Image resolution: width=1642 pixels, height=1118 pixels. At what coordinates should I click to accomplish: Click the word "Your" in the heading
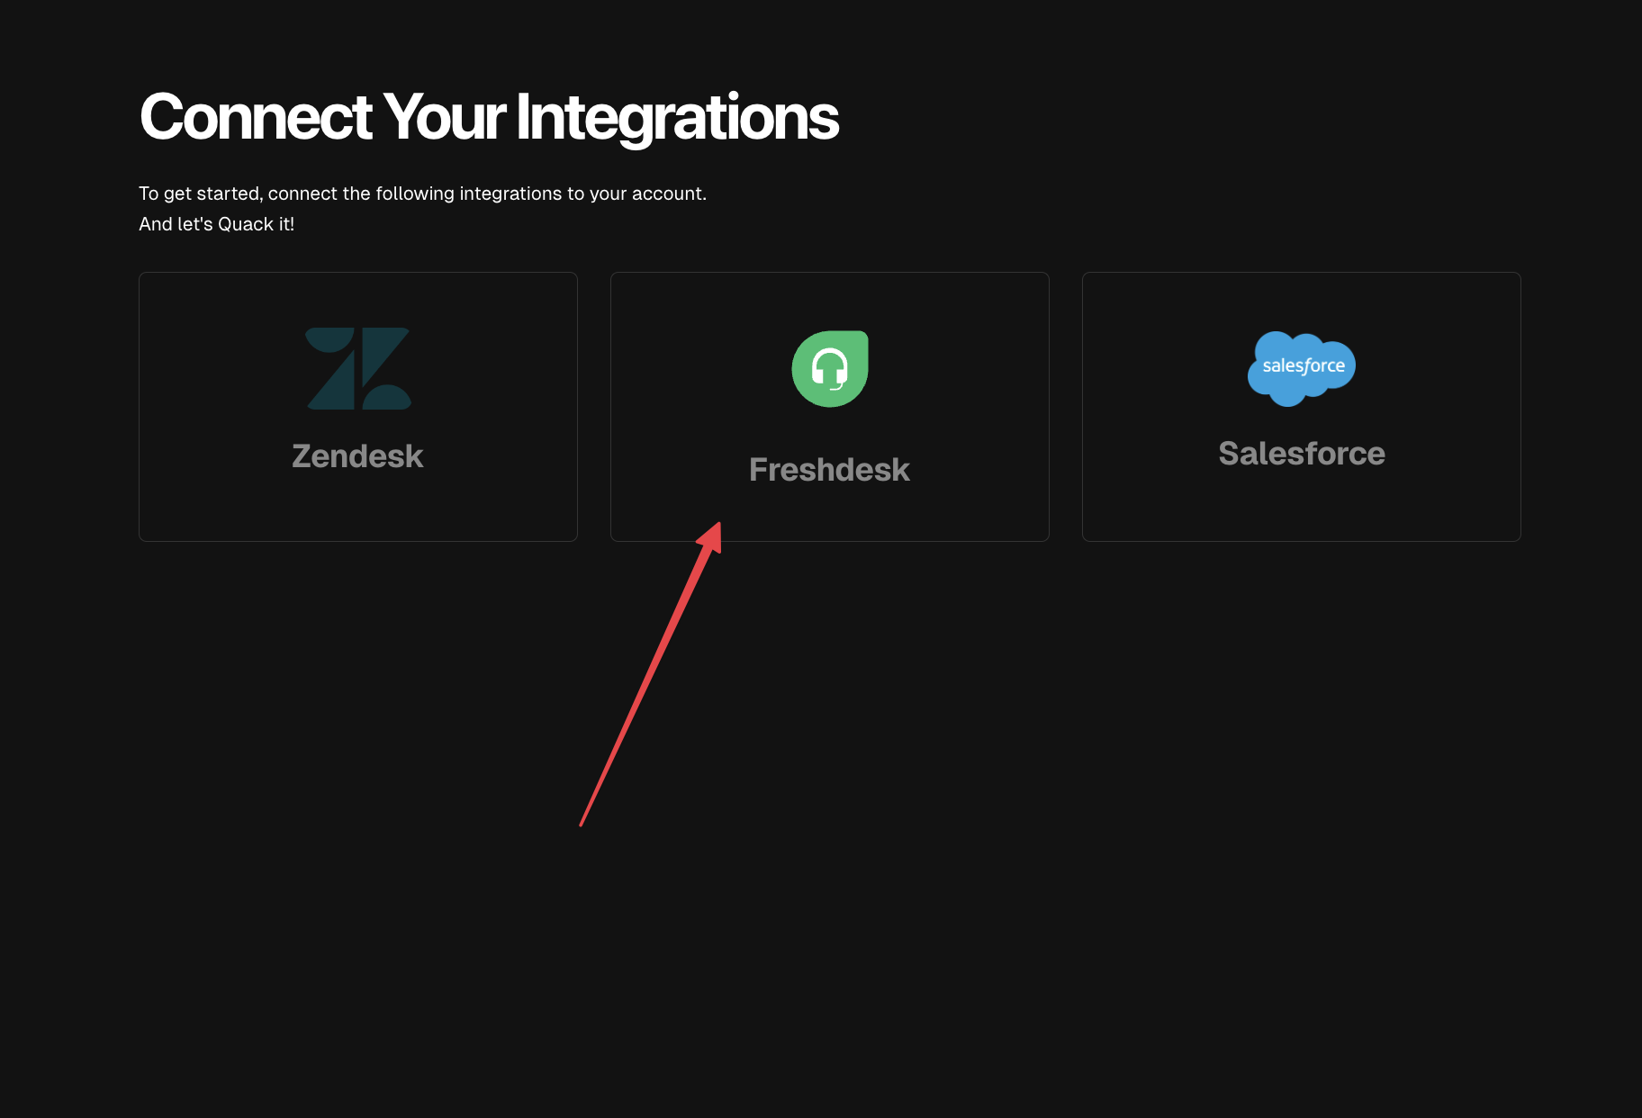[x=444, y=117]
